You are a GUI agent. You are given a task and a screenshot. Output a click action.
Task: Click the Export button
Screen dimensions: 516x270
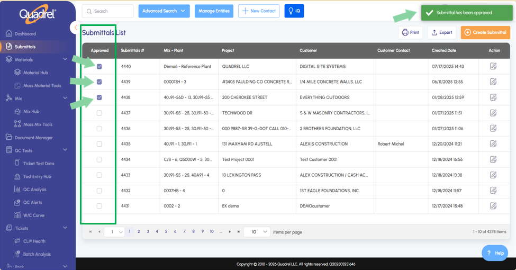441,32
